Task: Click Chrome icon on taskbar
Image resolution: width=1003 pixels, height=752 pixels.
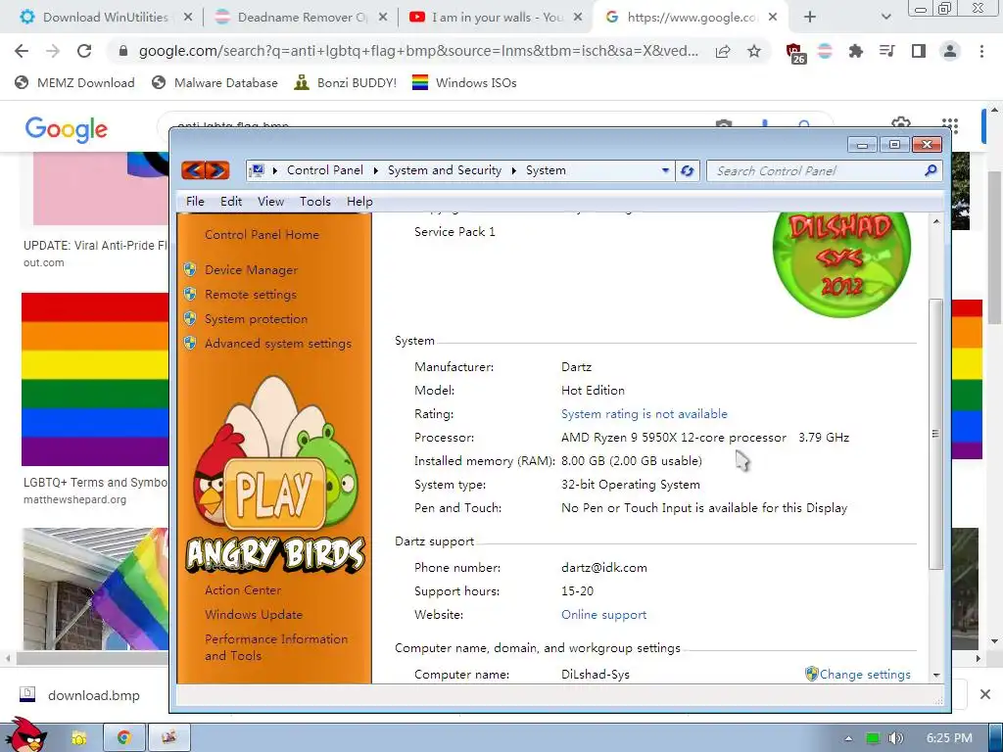Action: coord(124,738)
